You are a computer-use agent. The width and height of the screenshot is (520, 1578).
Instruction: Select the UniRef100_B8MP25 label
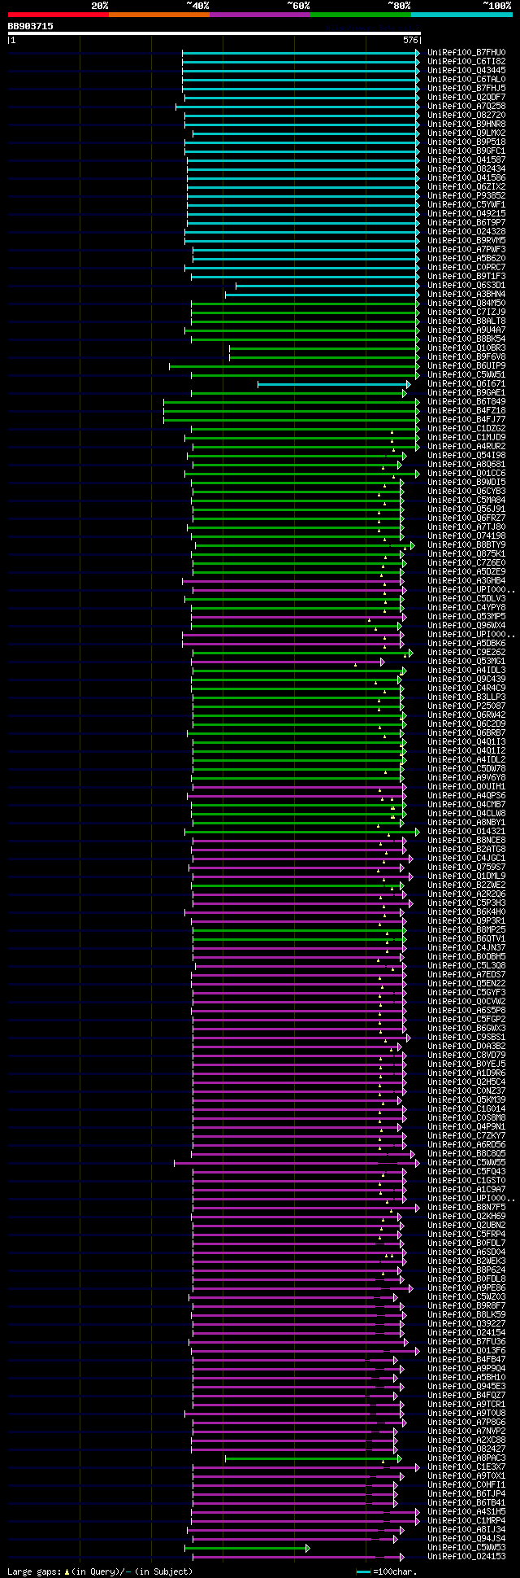tap(466, 930)
